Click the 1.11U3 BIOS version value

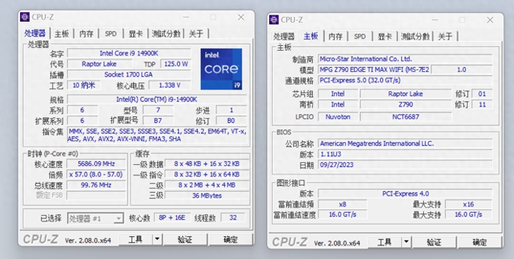pyautogui.click(x=405, y=154)
